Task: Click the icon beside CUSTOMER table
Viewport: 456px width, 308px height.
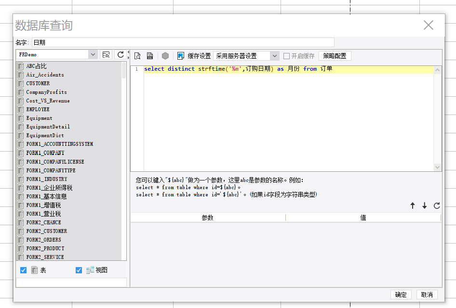Action: (x=21, y=83)
